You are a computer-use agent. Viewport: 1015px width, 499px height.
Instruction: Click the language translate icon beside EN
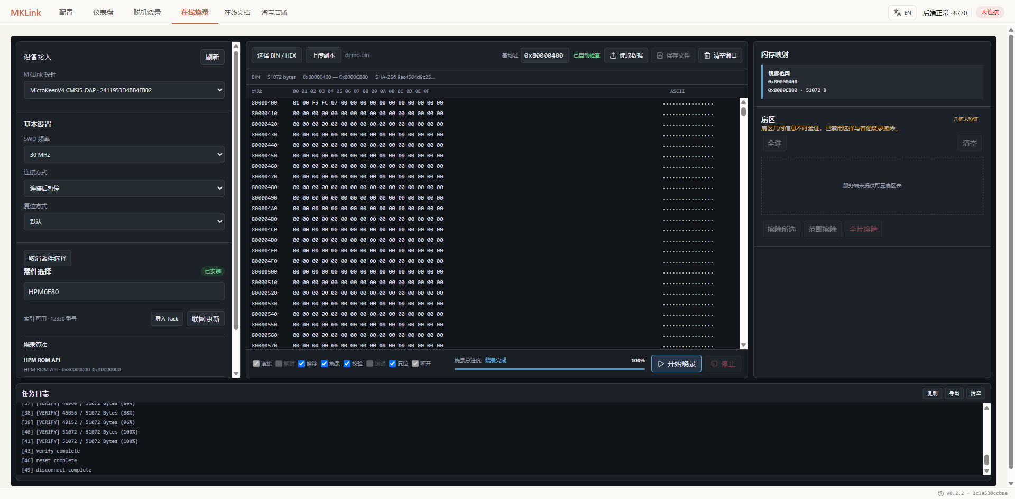(897, 13)
